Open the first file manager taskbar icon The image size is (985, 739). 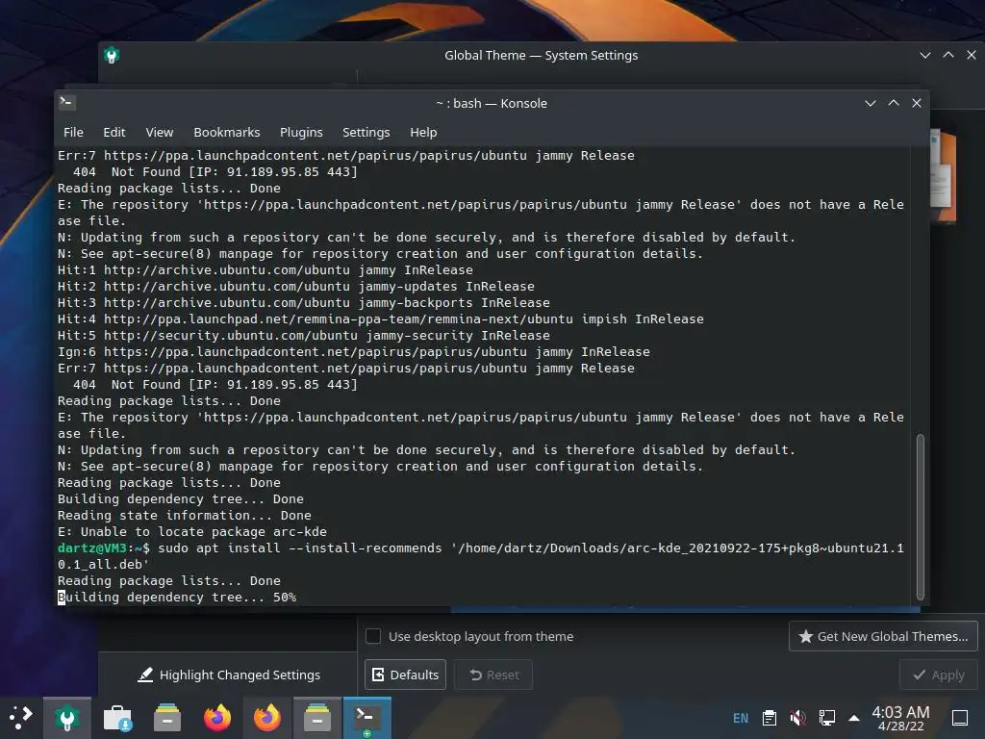pos(167,718)
